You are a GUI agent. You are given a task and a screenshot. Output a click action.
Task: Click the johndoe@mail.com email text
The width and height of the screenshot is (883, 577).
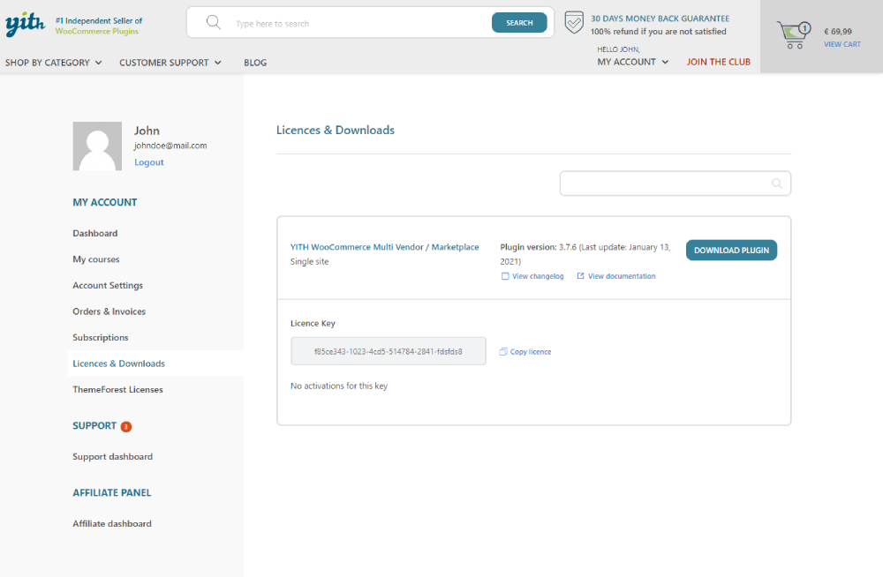point(170,146)
